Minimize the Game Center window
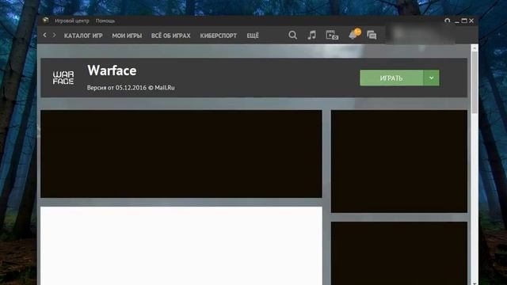 click(x=457, y=21)
